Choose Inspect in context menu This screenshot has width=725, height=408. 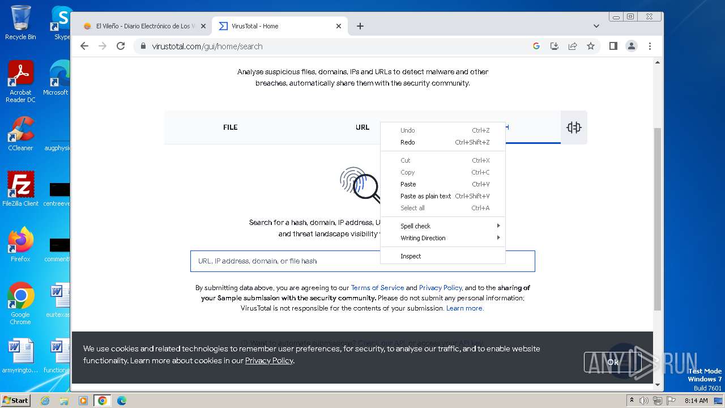pyautogui.click(x=443, y=256)
